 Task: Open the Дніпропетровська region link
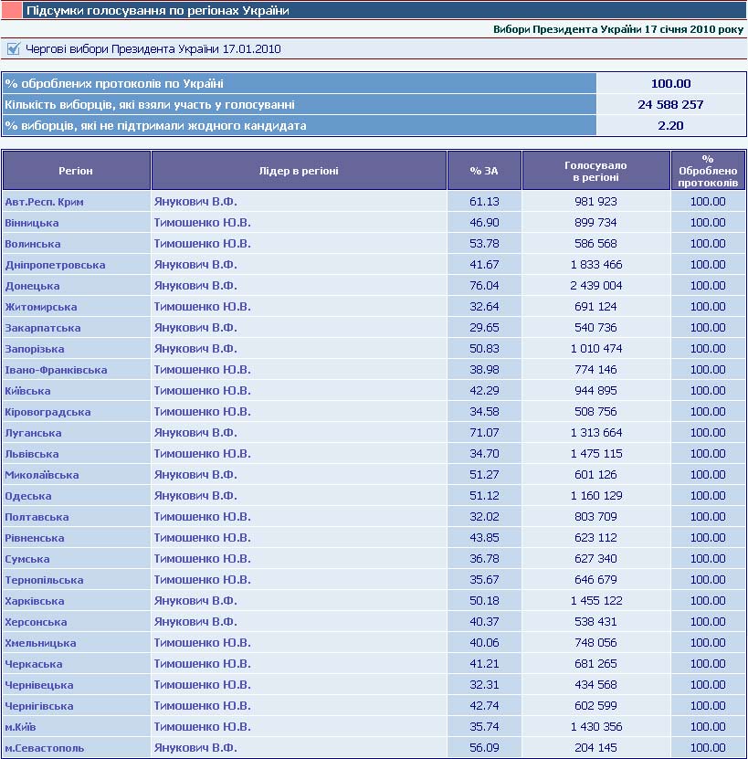tap(55, 265)
